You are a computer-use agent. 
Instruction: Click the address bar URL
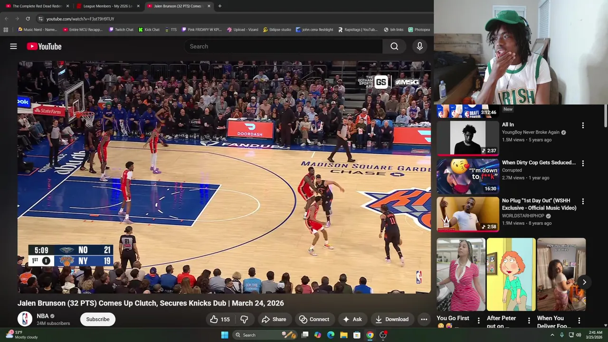coord(80,19)
